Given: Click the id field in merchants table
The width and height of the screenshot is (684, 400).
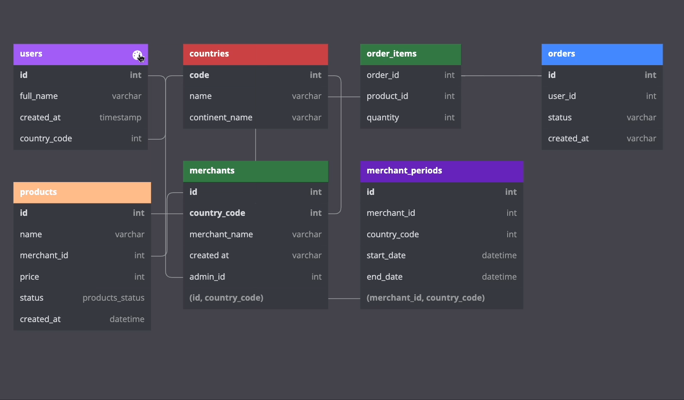Looking at the screenshot, I should coord(256,192).
